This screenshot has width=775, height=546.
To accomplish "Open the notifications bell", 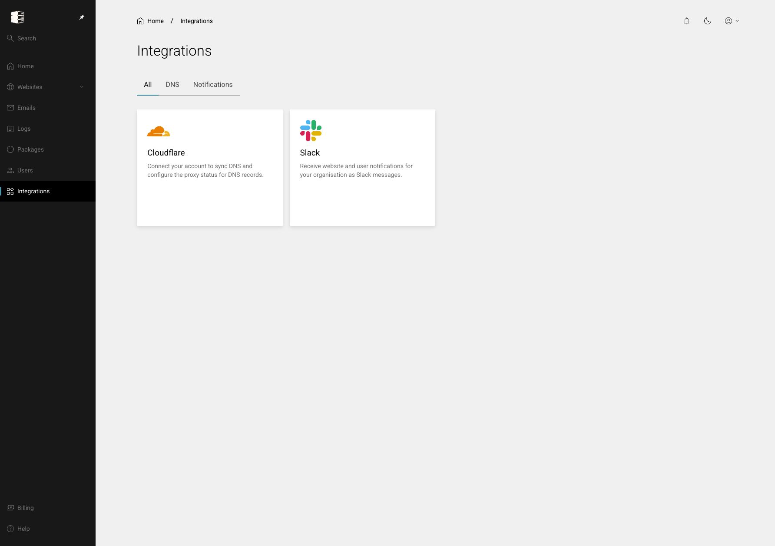I will (687, 21).
